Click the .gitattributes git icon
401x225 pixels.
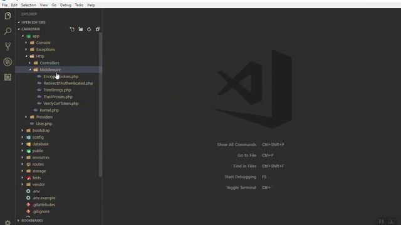coord(28,204)
